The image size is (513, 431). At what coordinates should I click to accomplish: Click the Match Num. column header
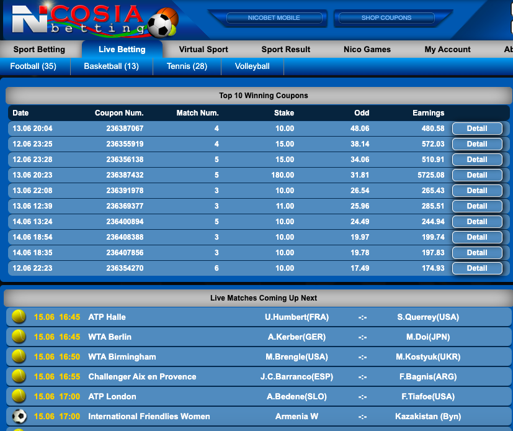click(x=198, y=113)
